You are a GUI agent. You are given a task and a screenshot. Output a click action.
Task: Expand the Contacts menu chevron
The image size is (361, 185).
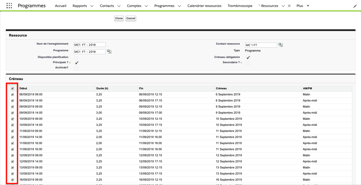coord(119,6)
